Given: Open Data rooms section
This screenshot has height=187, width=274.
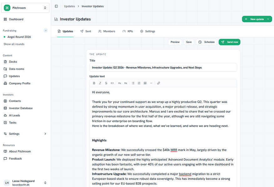Looking at the screenshot, I should tap(25, 69).
